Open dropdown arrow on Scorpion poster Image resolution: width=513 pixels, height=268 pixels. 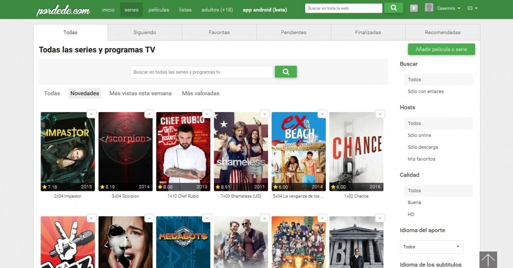pyautogui.click(x=149, y=114)
